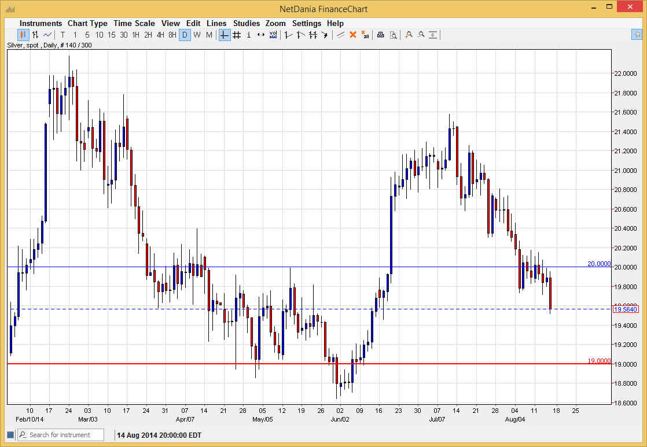Open the Studies menu

[x=247, y=23]
